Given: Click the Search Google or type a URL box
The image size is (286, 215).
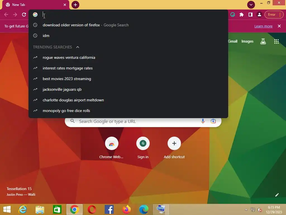Looking at the screenshot, I should click(143, 121).
